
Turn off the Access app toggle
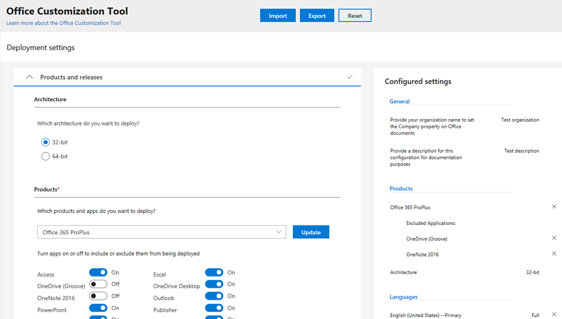[98, 272]
